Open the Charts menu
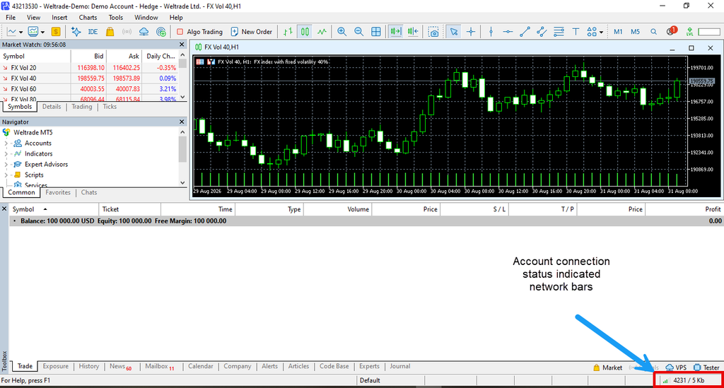724x388 pixels. (x=88, y=18)
